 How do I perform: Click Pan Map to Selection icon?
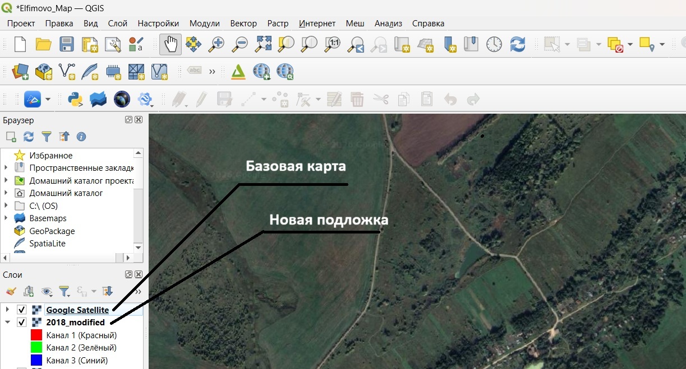coord(194,44)
